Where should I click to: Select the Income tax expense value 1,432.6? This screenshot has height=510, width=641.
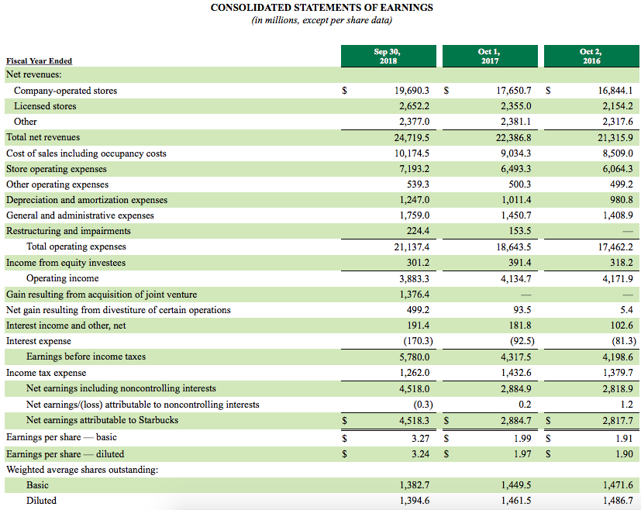(x=517, y=372)
